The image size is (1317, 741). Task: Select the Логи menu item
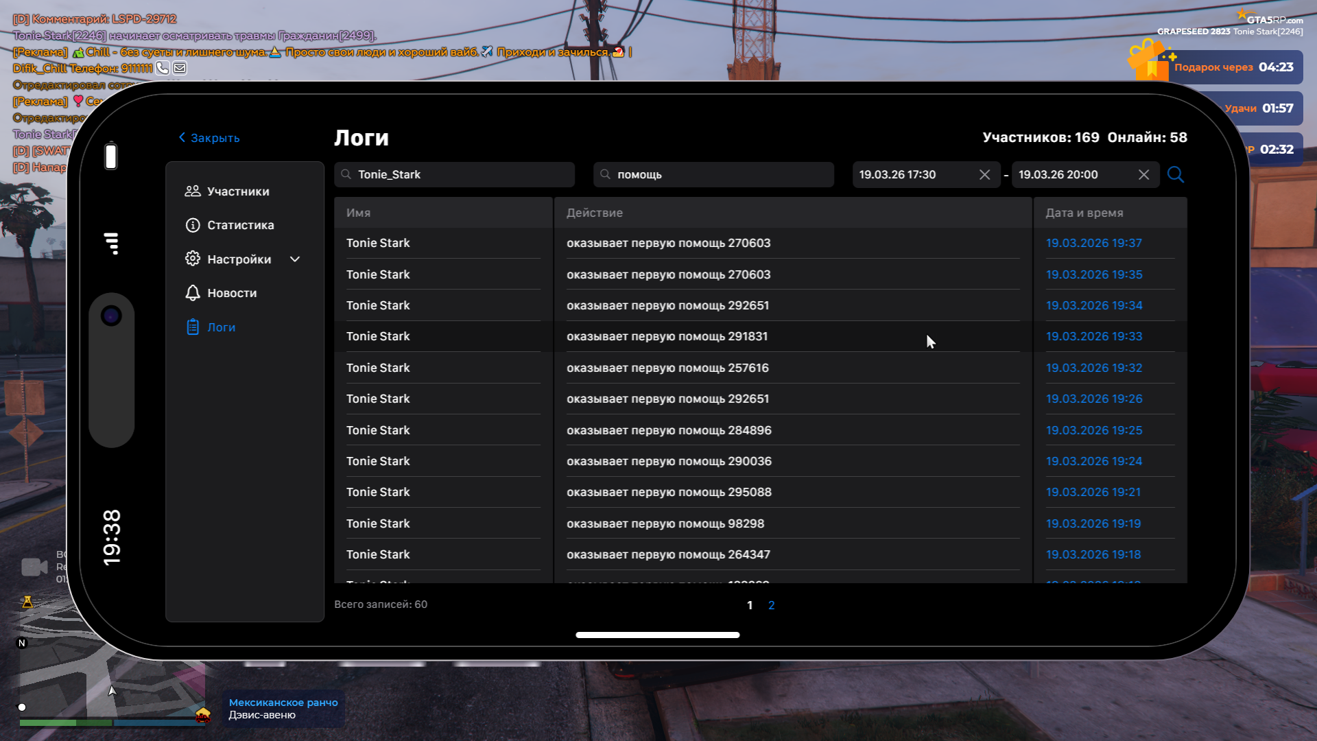tap(220, 327)
